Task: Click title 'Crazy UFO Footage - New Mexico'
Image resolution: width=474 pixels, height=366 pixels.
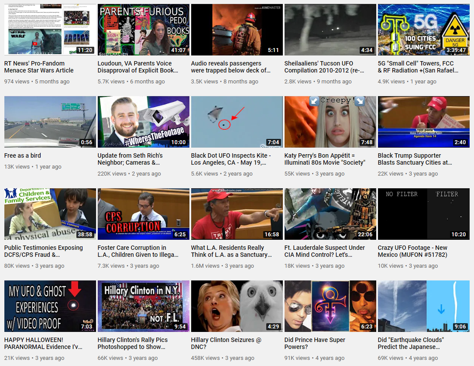Action: click(412, 251)
